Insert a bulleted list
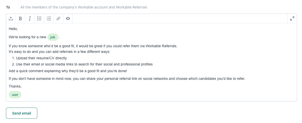The width and height of the screenshot is (302, 123). click(39, 18)
